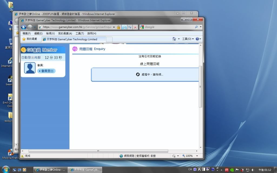Click the status bar page warning icon
The width and height of the screenshot is (277, 173).
coord(22,156)
